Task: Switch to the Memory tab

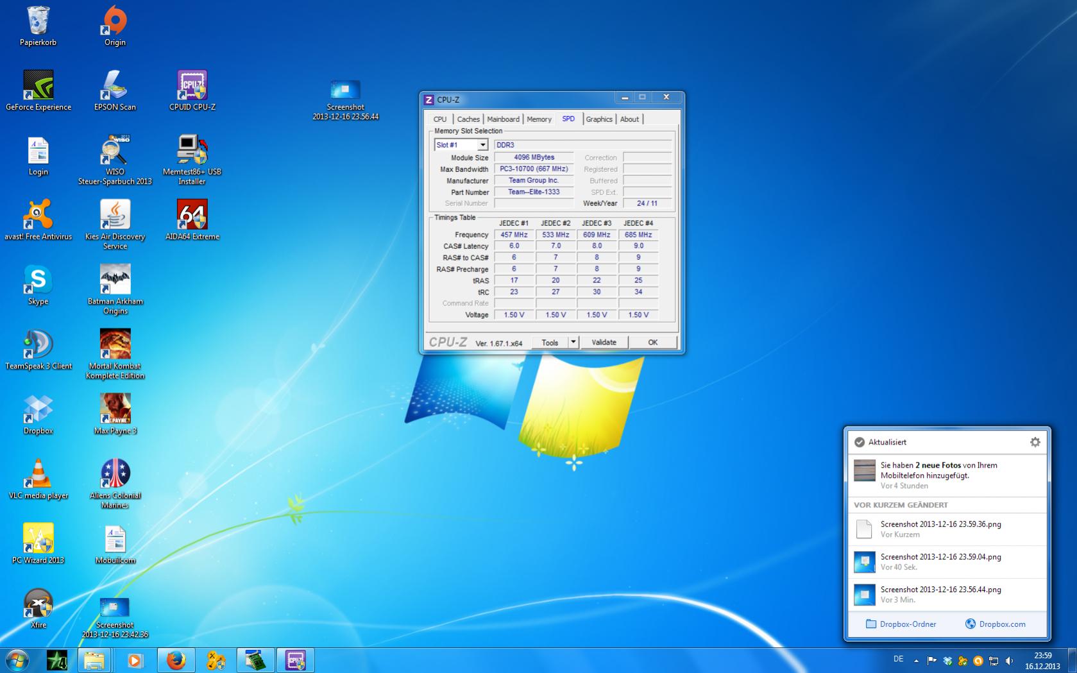Action: 539,119
